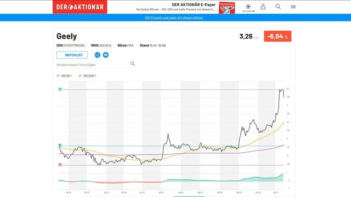Screen dimensions: 351x197
Task: Click the blue share icon
Action: coord(98,55)
